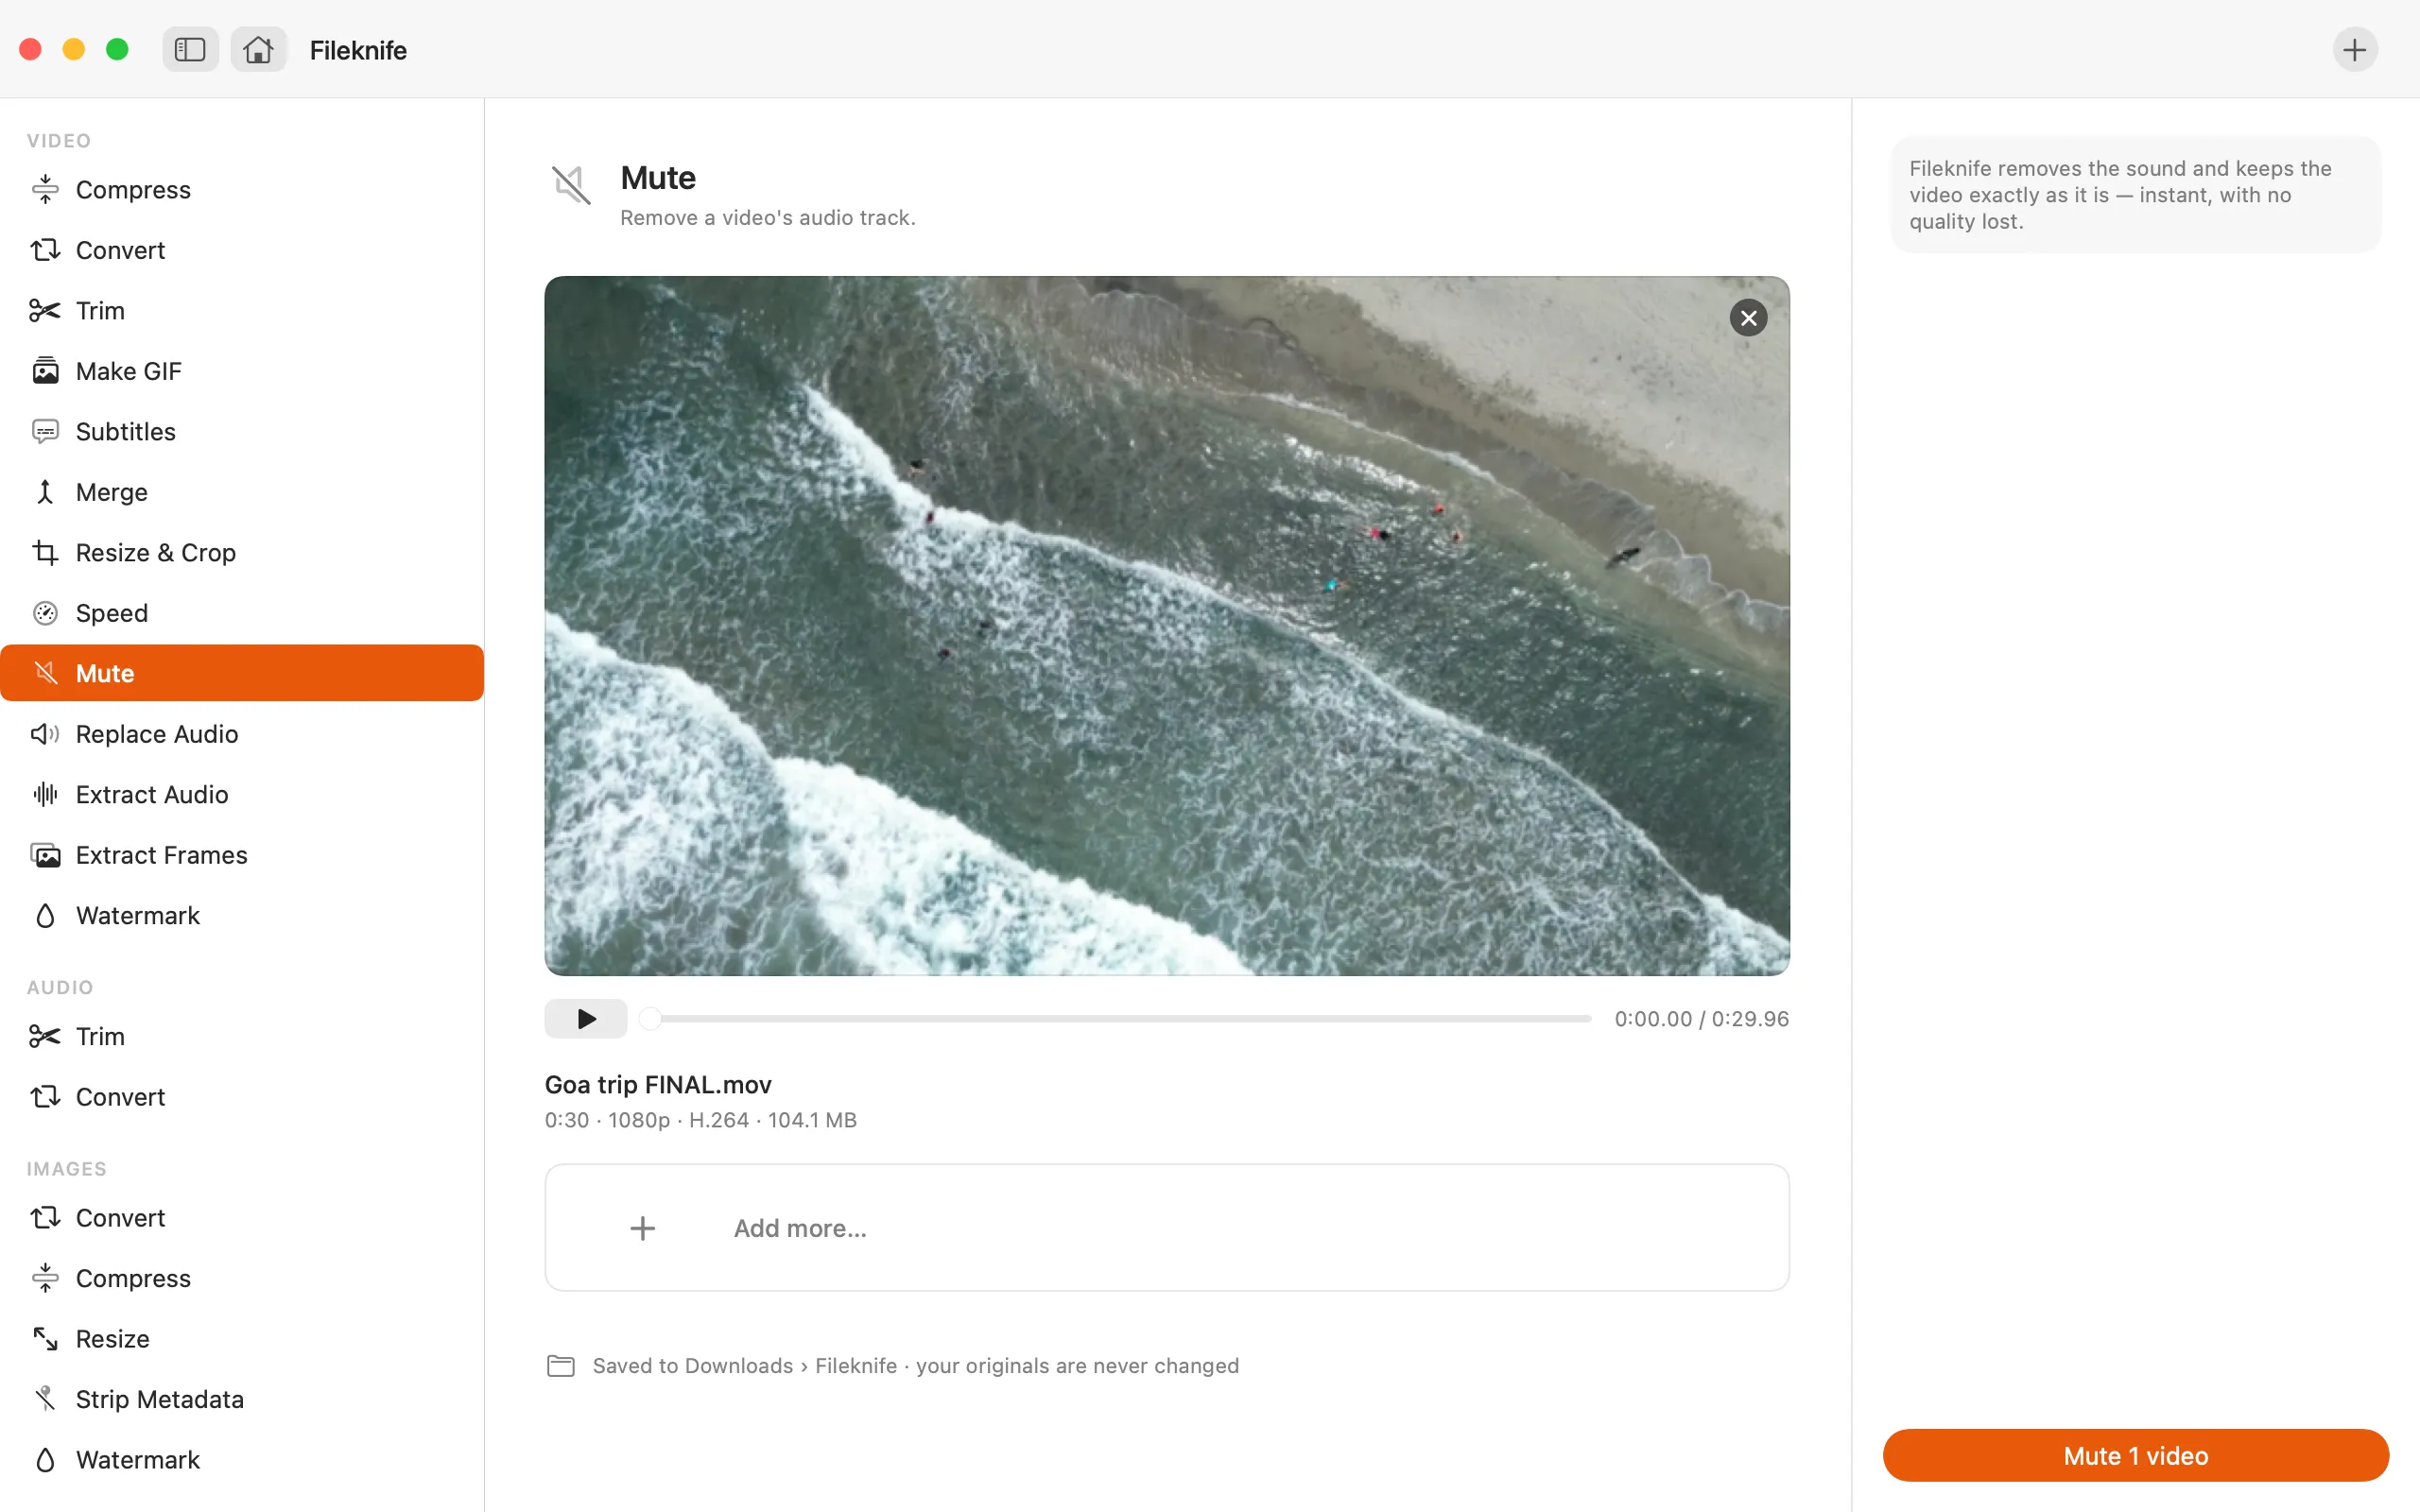Open the Extract Audio tool
This screenshot has width=2420, height=1512.
(242, 794)
